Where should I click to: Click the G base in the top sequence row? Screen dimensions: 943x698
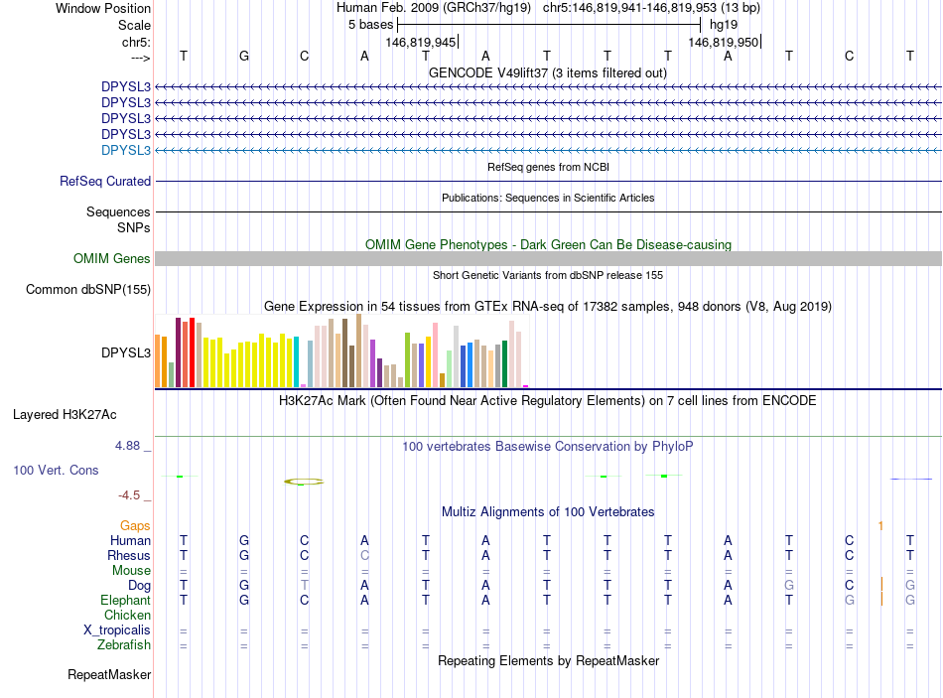pyautogui.click(x=244, y=56)
